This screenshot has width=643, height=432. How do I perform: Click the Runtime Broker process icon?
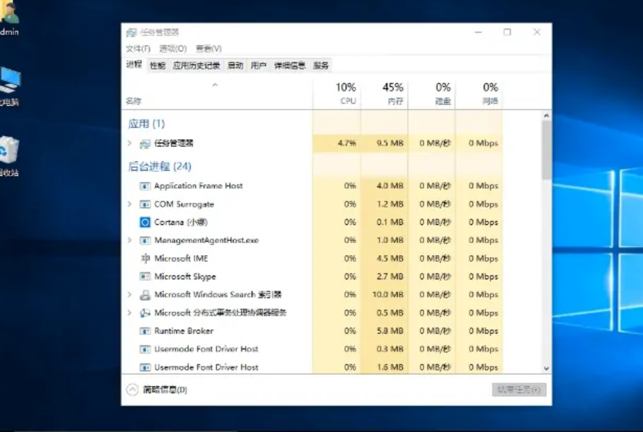coord(144,330)
